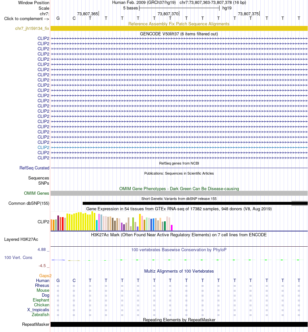The height and width of the screenshot is (332, 308).
Task: Click the hg19 label next to scale bar
Action: pyautogui.click(x=227, y=8)
